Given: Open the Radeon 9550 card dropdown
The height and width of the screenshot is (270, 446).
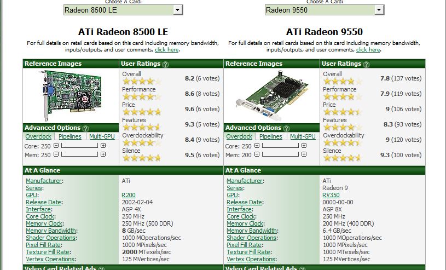Looking at the screenshot, I should tap(325, 10).
